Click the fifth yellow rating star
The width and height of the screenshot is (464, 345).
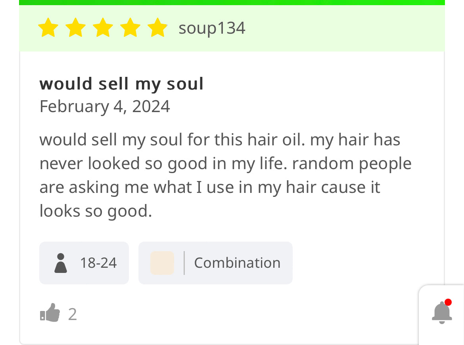click(157, 28)
